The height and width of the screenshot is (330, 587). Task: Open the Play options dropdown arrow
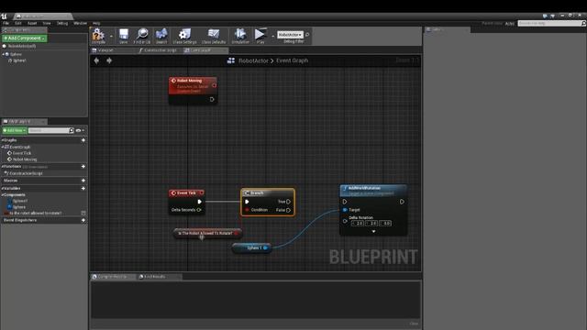point(272,36)
